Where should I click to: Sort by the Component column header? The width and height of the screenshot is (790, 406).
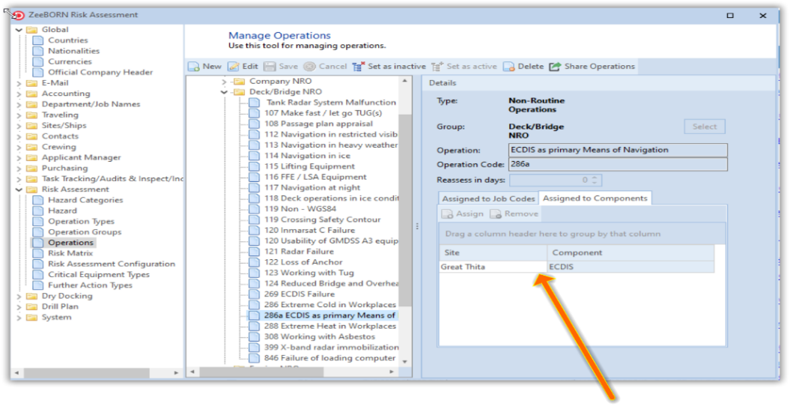[631, 253]
